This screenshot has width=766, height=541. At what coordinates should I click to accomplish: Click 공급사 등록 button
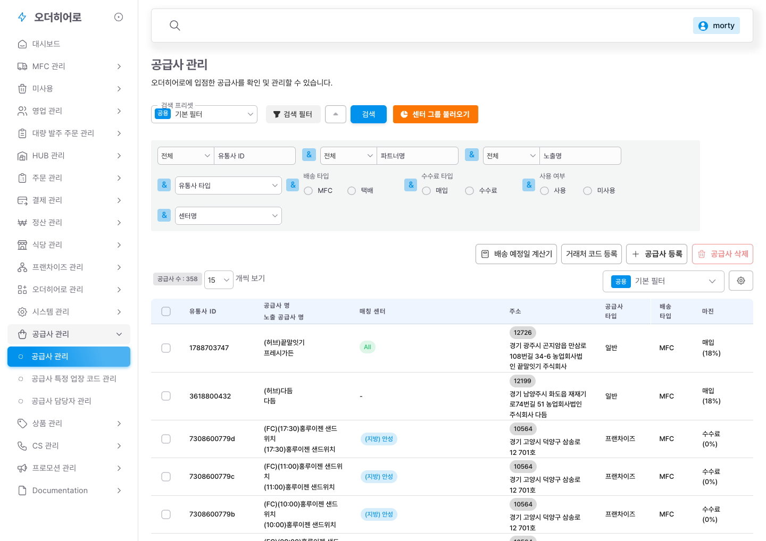pyautogui.click(x=657, y=254)
